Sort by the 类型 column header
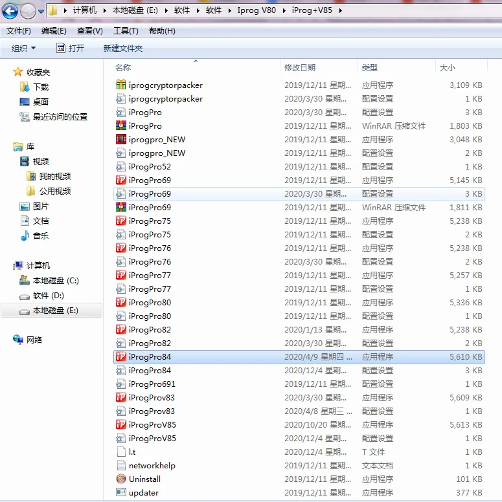This screenshot has height=502, width=502. [x=370, y=67]
